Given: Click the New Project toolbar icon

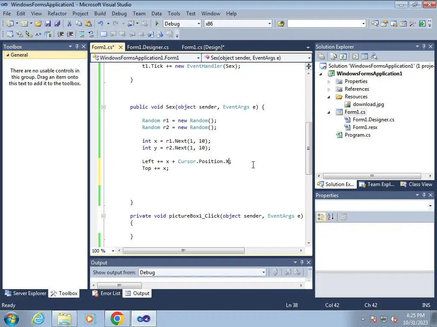Looking at the screenshot, I should [10, 24].
